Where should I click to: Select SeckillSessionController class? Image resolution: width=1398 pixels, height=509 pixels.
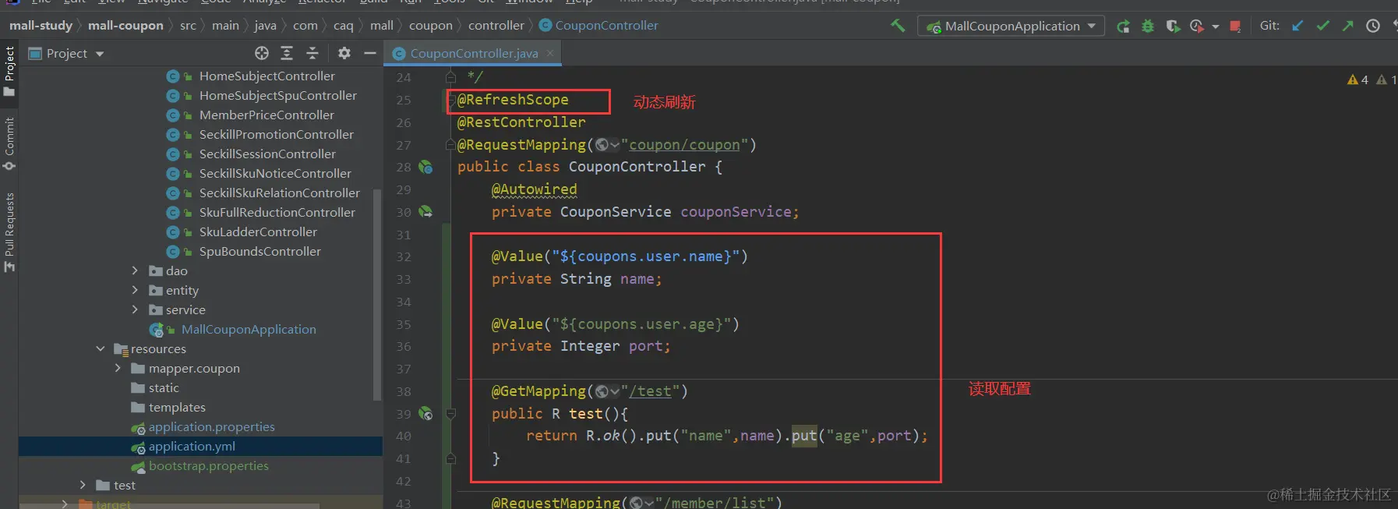coord(267,154)
